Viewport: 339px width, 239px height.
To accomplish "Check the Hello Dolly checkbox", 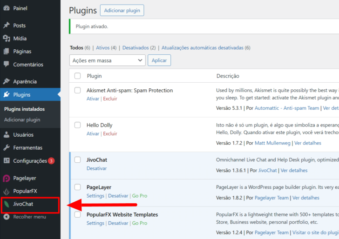I will 77,125.
